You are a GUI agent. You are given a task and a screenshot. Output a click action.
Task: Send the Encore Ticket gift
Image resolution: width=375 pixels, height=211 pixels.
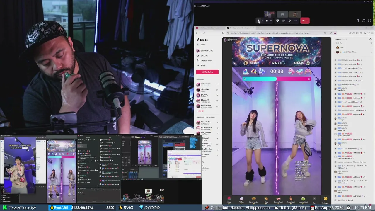coord(278,200)
